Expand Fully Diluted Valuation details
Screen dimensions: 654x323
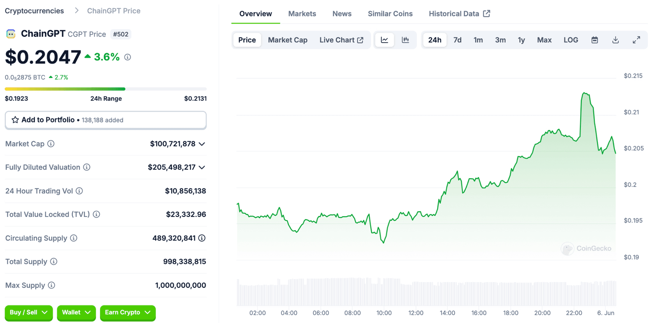point(202,167)
